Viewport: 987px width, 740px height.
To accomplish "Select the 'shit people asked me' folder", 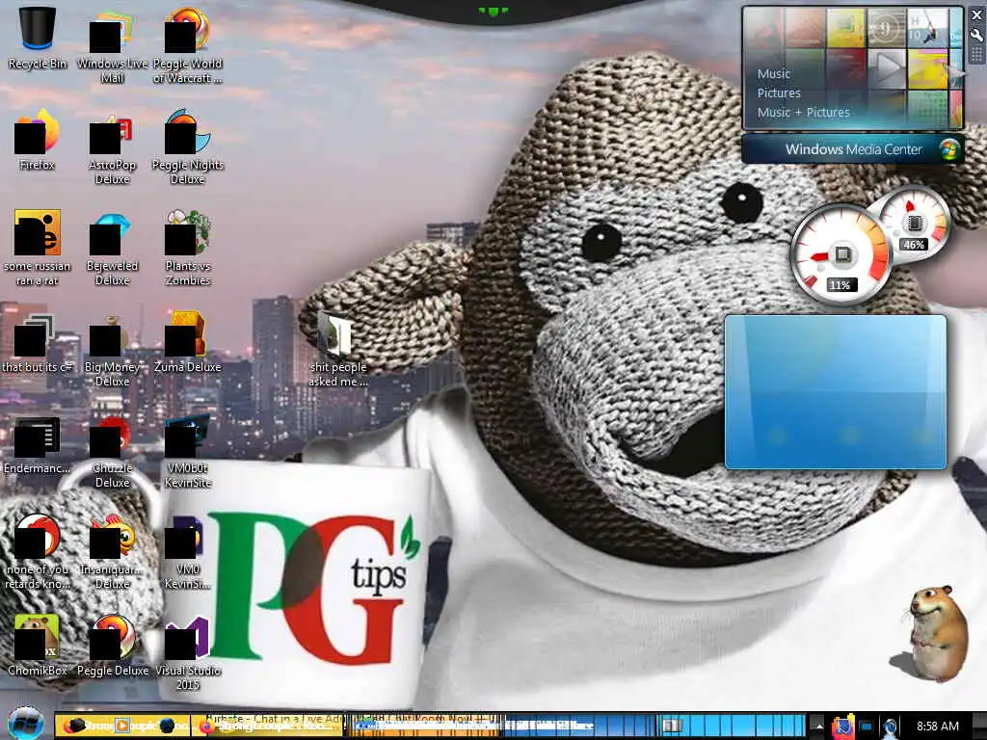I will (338, 350).
